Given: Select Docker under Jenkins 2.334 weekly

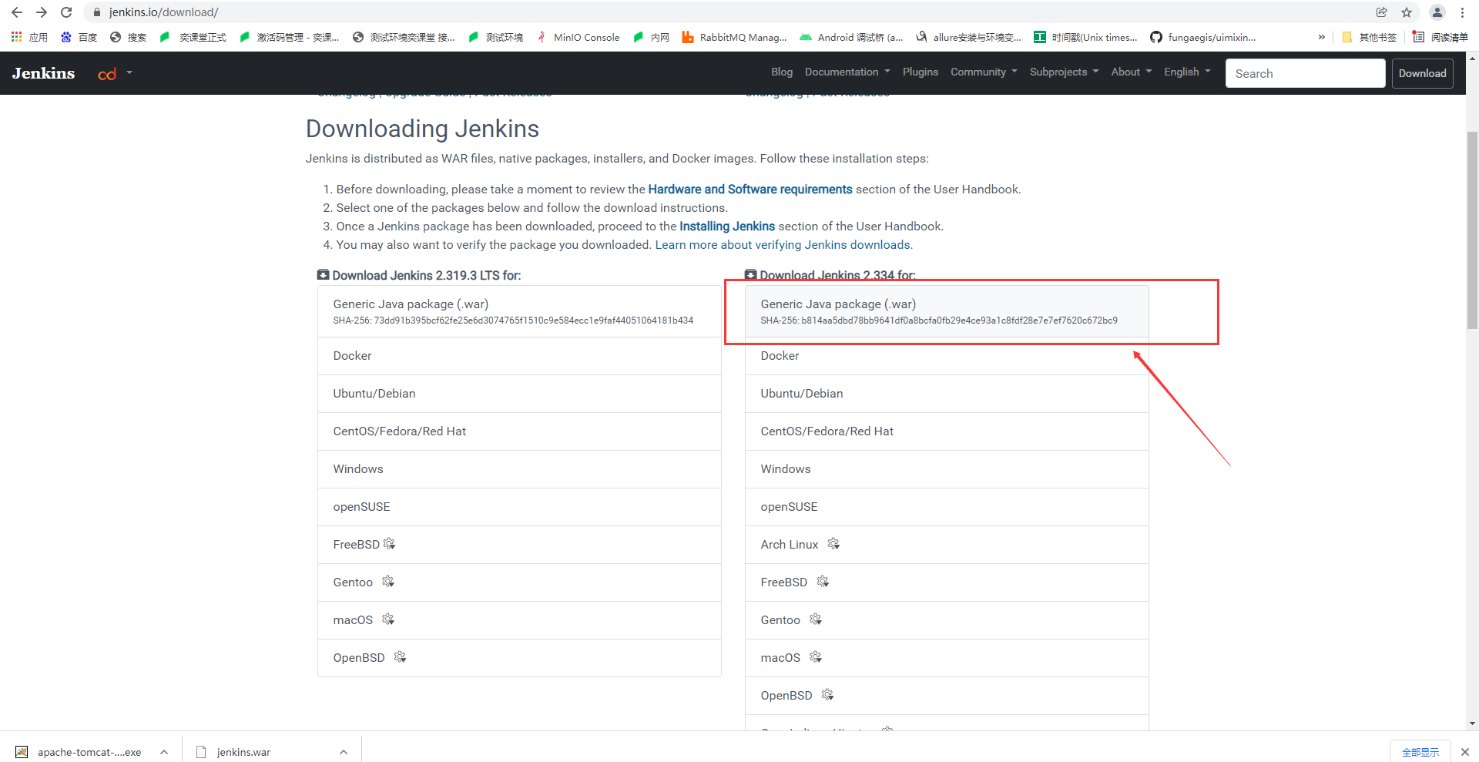Looking at the screenshot, I should point(947,356).
